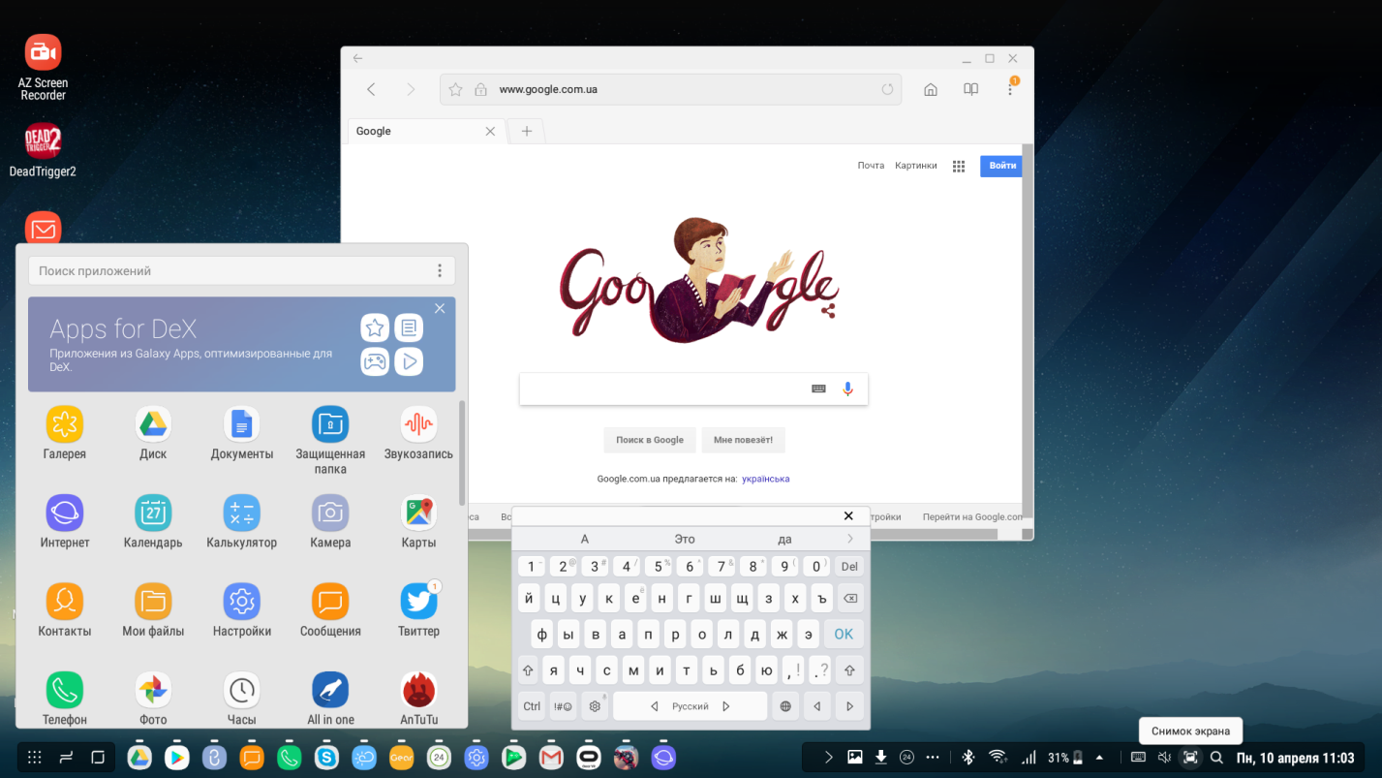The height and width of the screenshot is (778, 1382).
Task: Open the Google apps grid icon
Action: coord(959,166)
